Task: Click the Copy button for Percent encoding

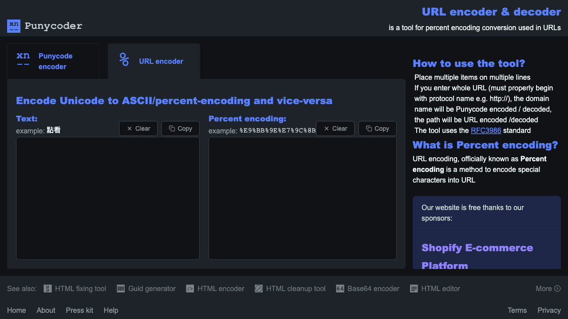Action: (377, 128)
